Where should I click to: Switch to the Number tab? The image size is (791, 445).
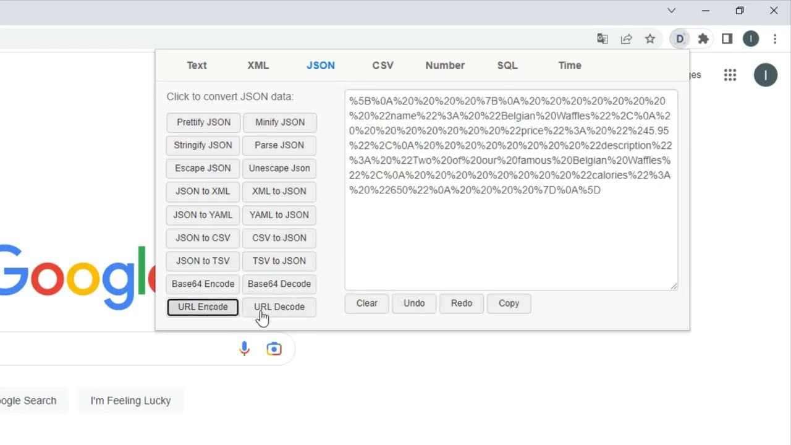coord(445,66)
